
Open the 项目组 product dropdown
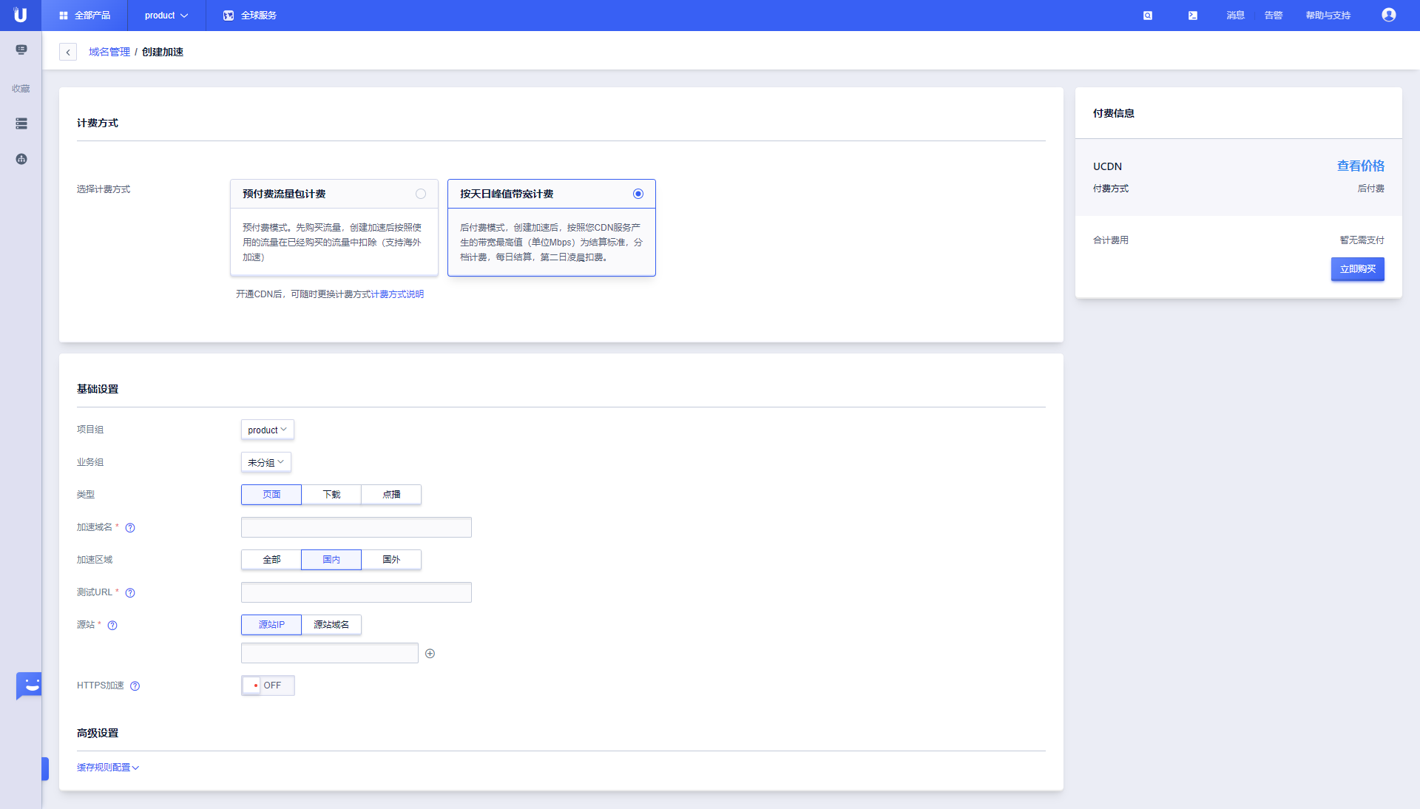(x=268, y=430)
